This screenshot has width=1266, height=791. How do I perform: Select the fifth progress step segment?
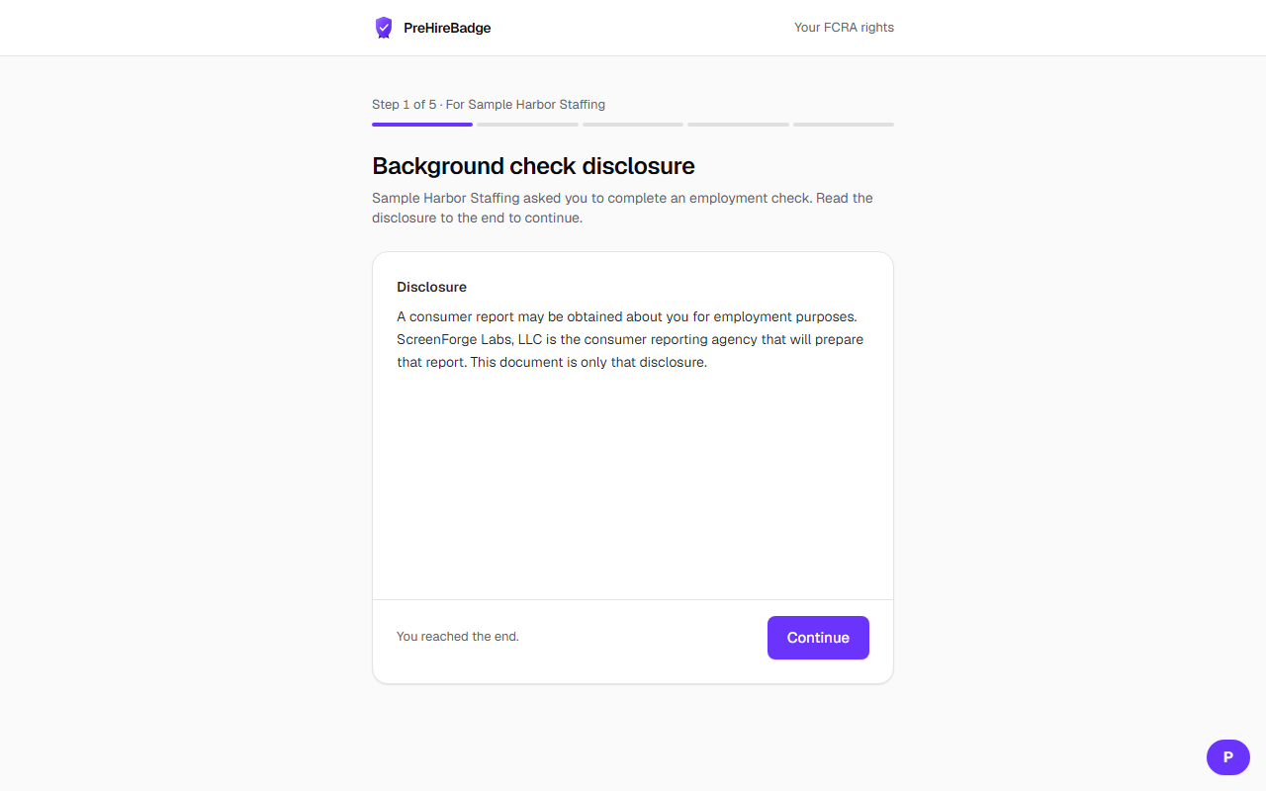coord(844,125)
